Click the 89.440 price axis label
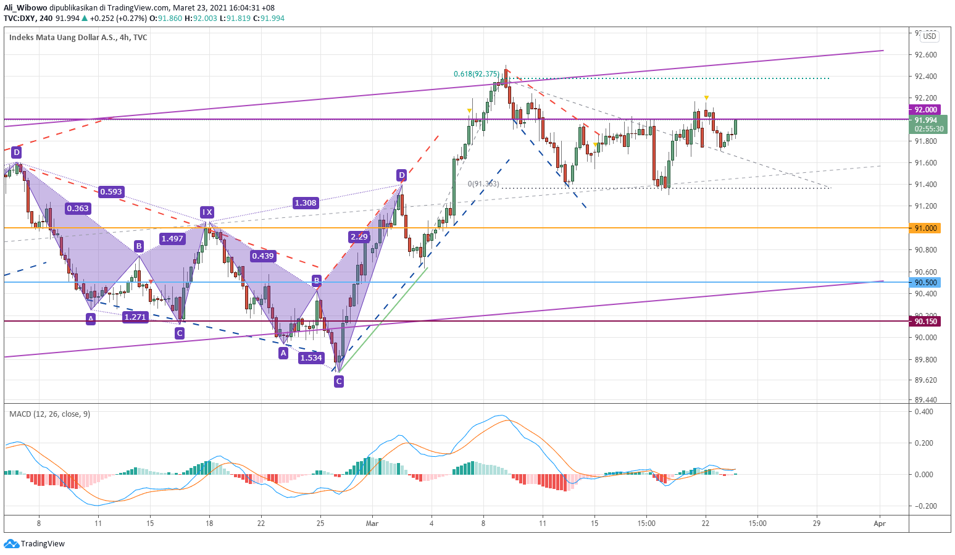955x555 pixels. pos(925,400)
